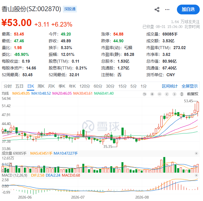Switch to 30分 interval
This screenshot has height=201, width=203.
click(x=110, y=86)
